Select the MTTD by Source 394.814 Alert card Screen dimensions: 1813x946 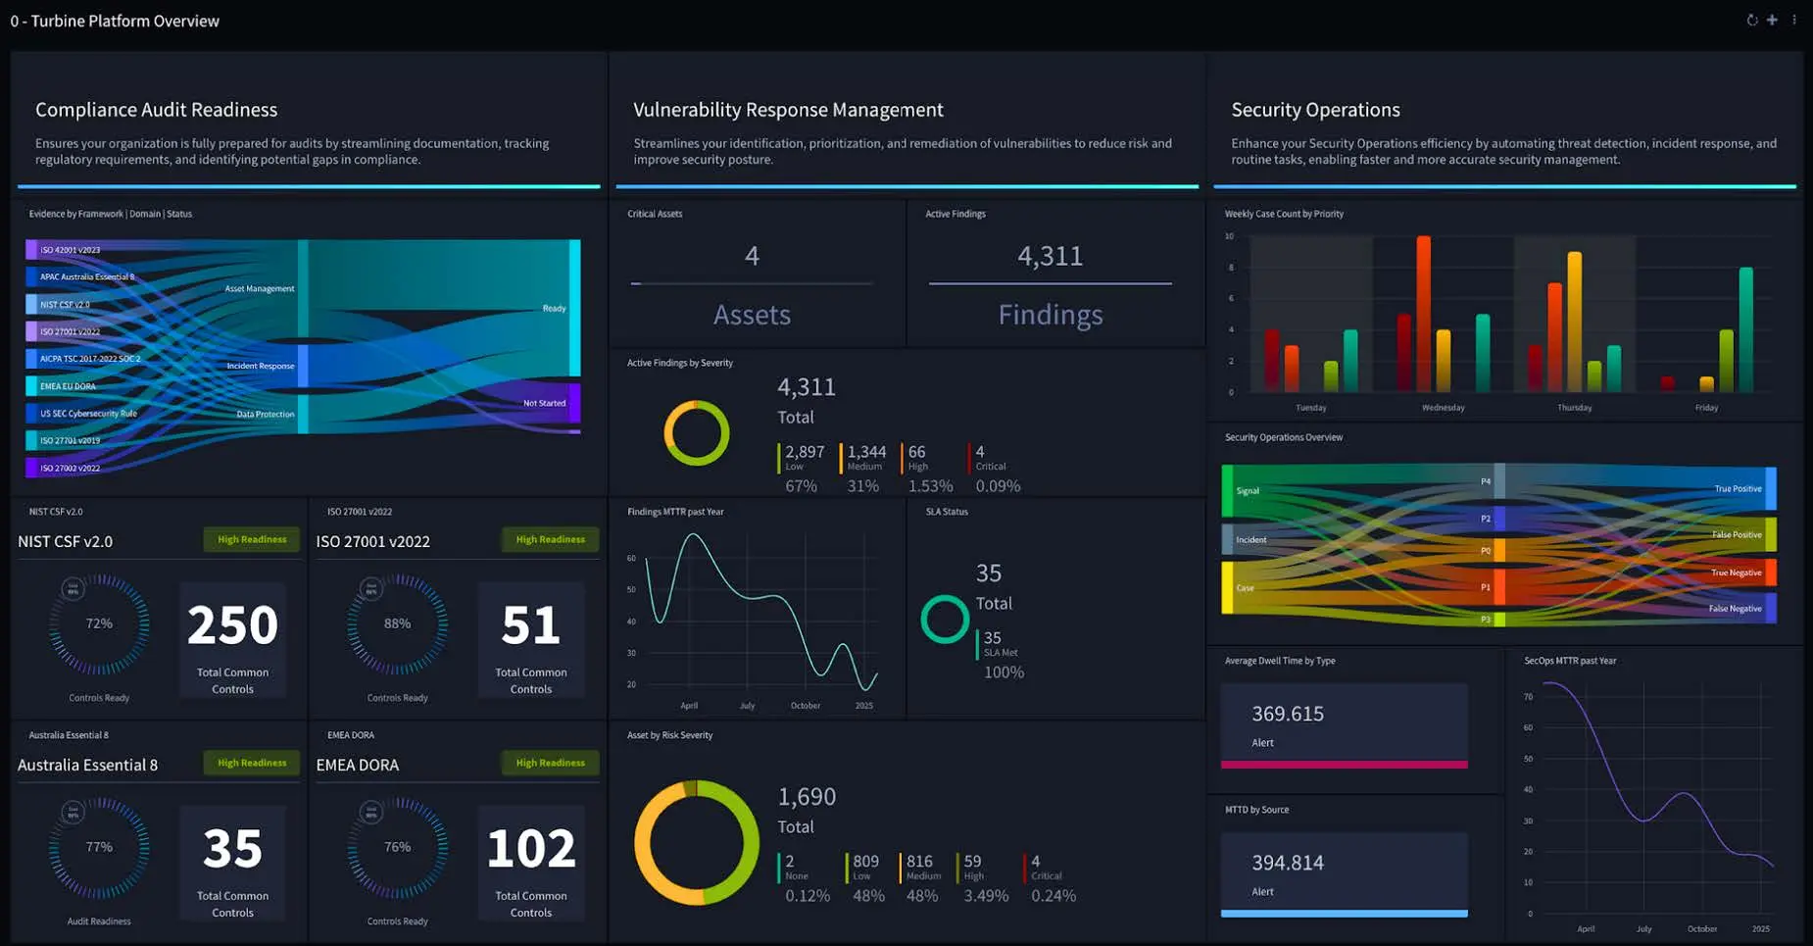1344,874
